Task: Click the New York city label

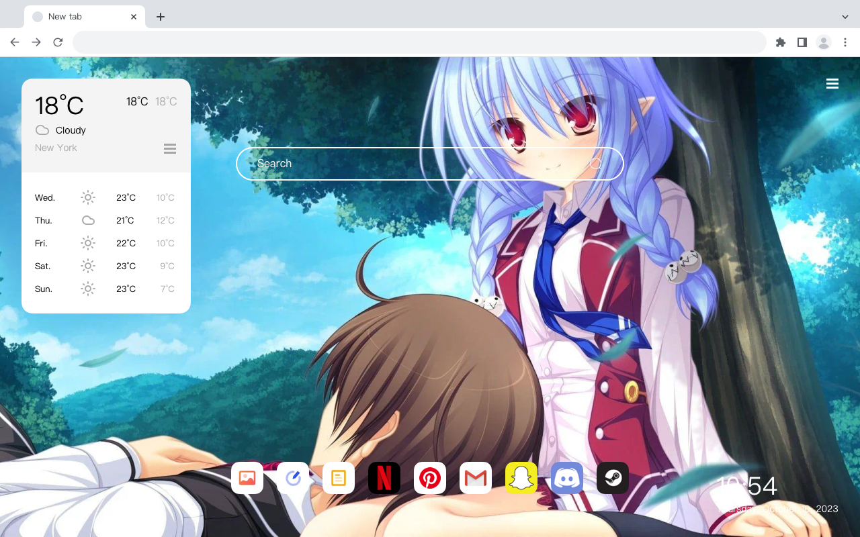Action: click(56, 148)
